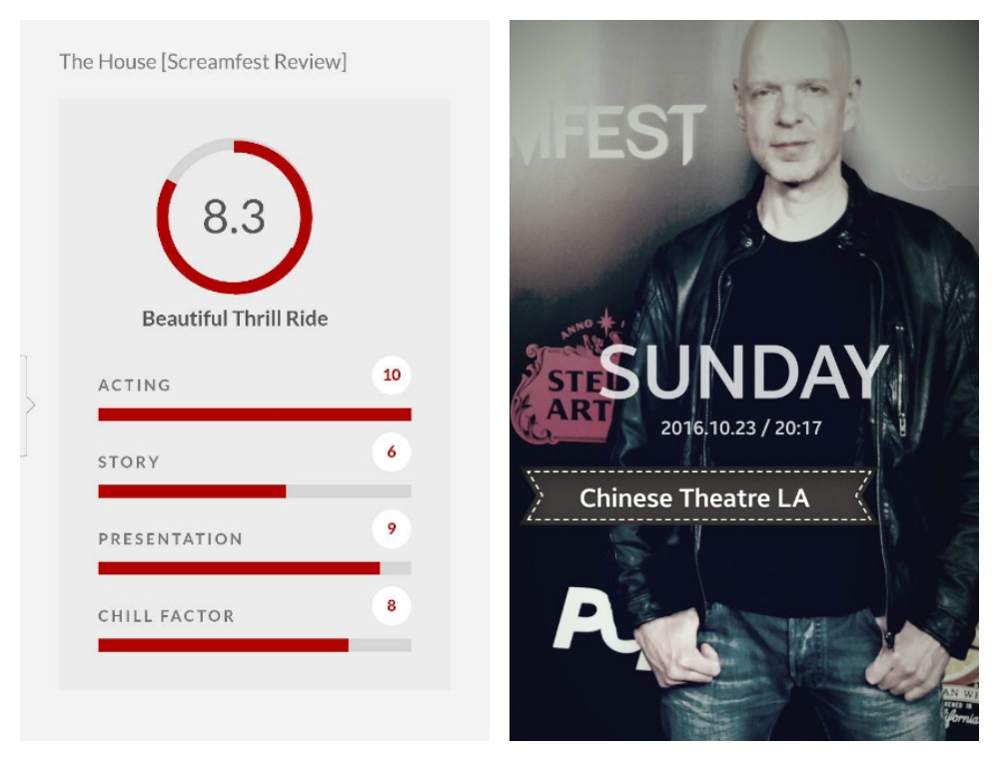Viewport: 999px width, 761px height.
Task: Click the 2016.10.23 / 20:17 timestamp
Action: pyautogui.click(x=741, y=427)
